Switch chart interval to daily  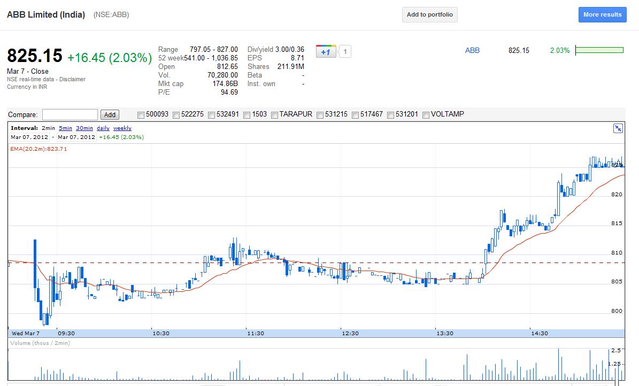103,128
